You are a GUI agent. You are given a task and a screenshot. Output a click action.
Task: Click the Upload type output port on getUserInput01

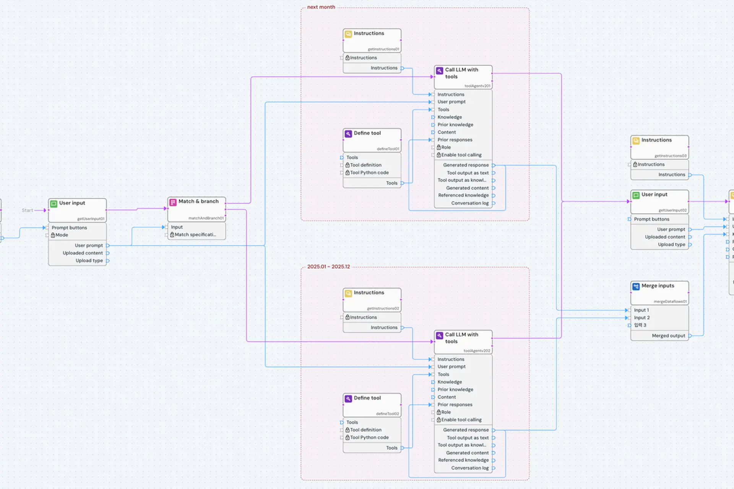point(108,261)
